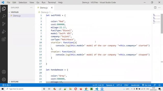Click the code minimap preview
Screen dimensions: 163x91
point(157,18)
